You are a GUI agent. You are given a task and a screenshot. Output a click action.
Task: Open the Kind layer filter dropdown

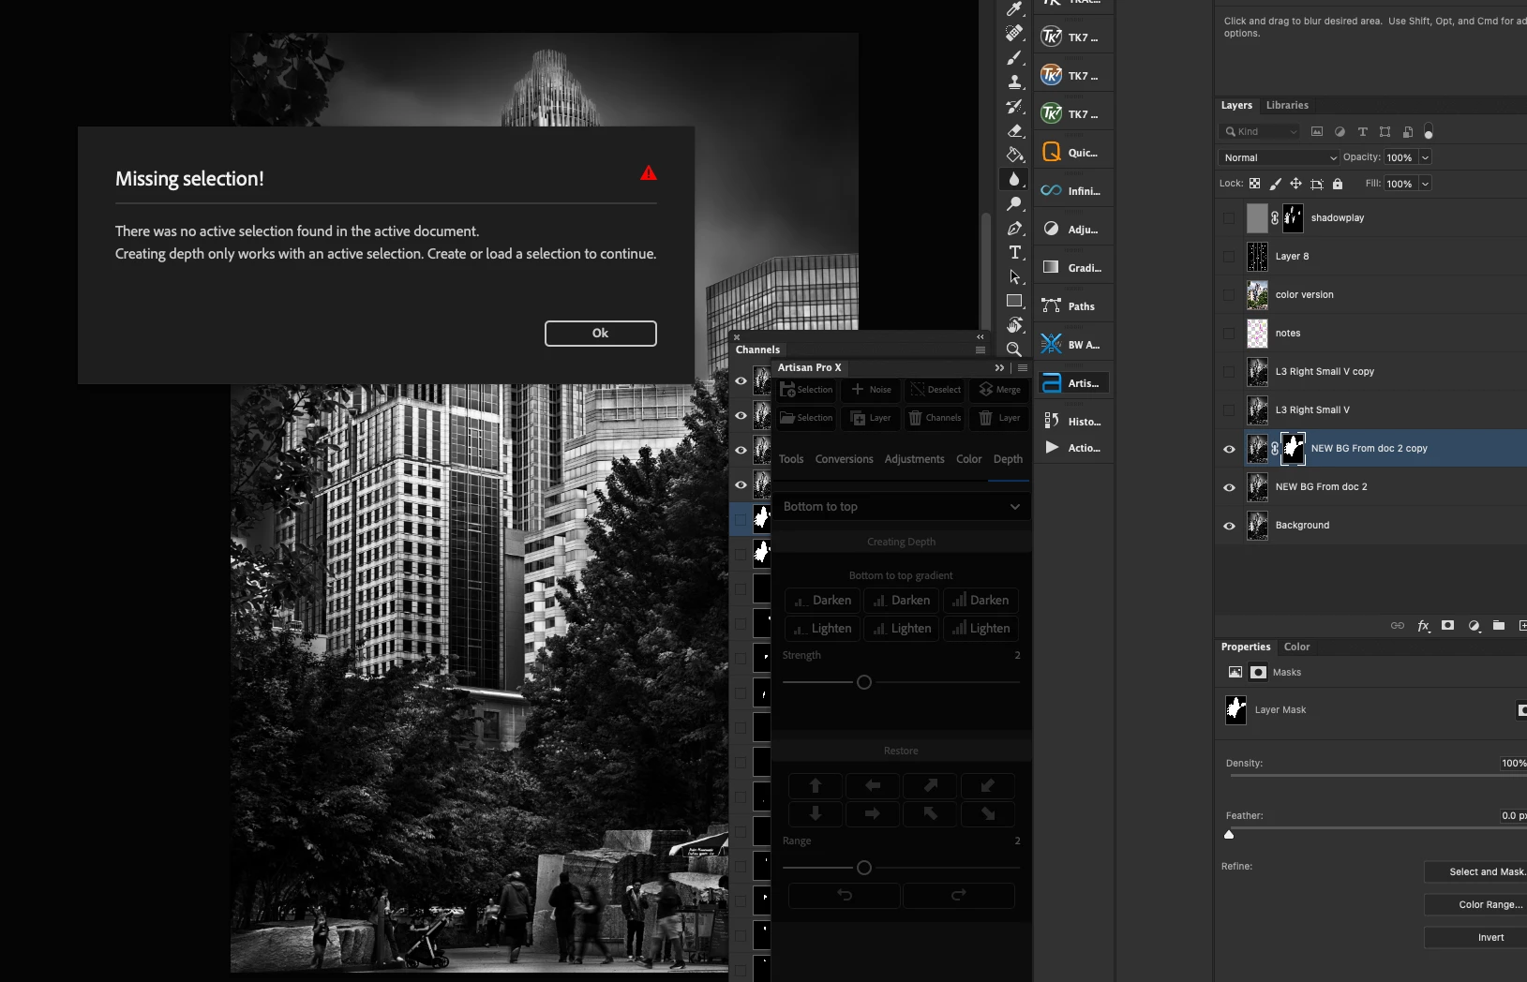coord(1260,132)
